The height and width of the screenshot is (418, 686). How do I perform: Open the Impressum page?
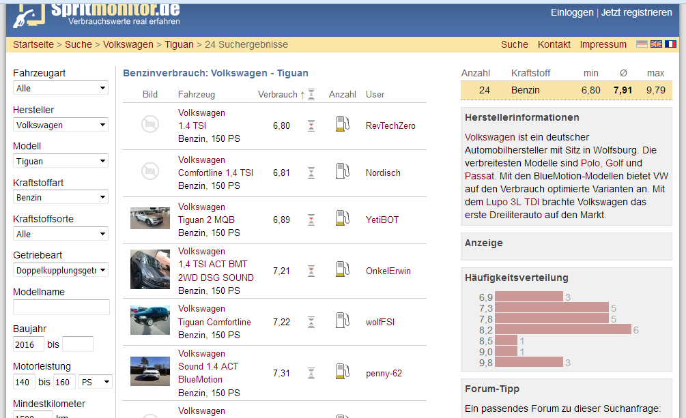[603, 44]
